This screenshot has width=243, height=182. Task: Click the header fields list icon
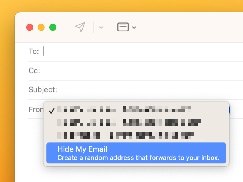(x=123, y=27)
